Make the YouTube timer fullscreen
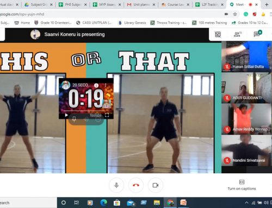 pos(107,115)
